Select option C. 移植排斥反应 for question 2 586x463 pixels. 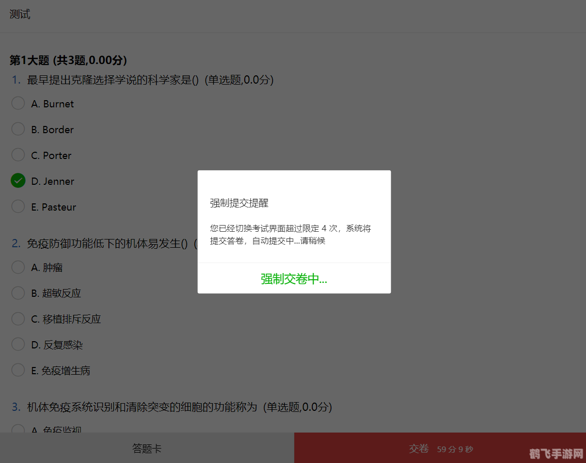tap(18, 318)
